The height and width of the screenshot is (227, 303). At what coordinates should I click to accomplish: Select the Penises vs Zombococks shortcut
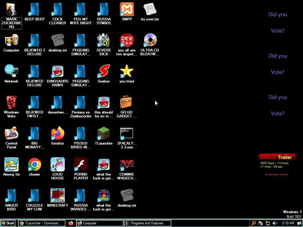[81, 103]
